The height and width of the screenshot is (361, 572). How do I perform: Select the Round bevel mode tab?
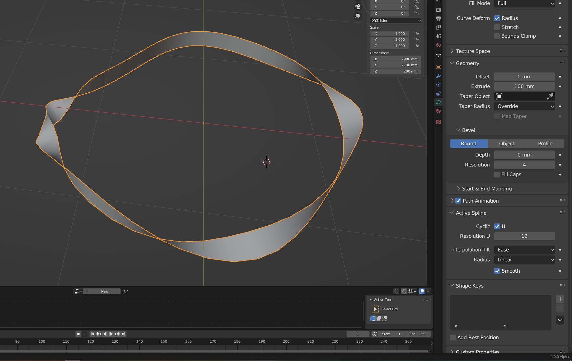tap(469, 144)
